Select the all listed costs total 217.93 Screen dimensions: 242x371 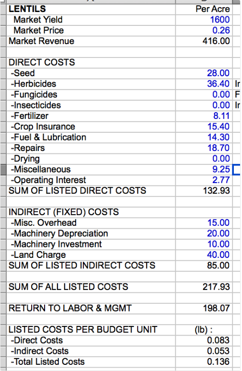[x=204, y=287]
